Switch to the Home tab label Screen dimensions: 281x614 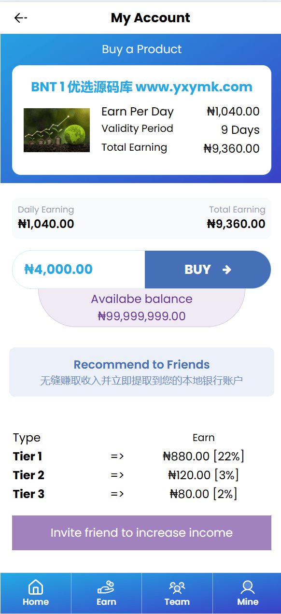[36, 602]
